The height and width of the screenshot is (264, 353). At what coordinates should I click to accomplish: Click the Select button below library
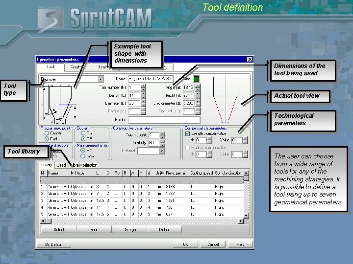click(59, 230)
